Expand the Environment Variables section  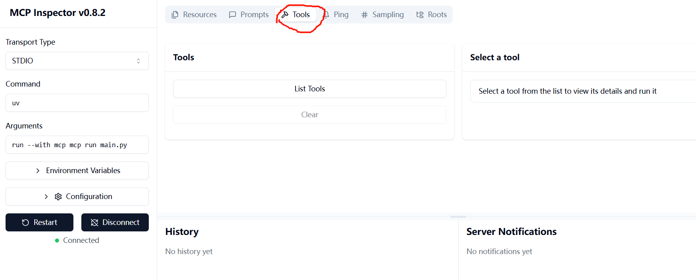tap(77, 171)
